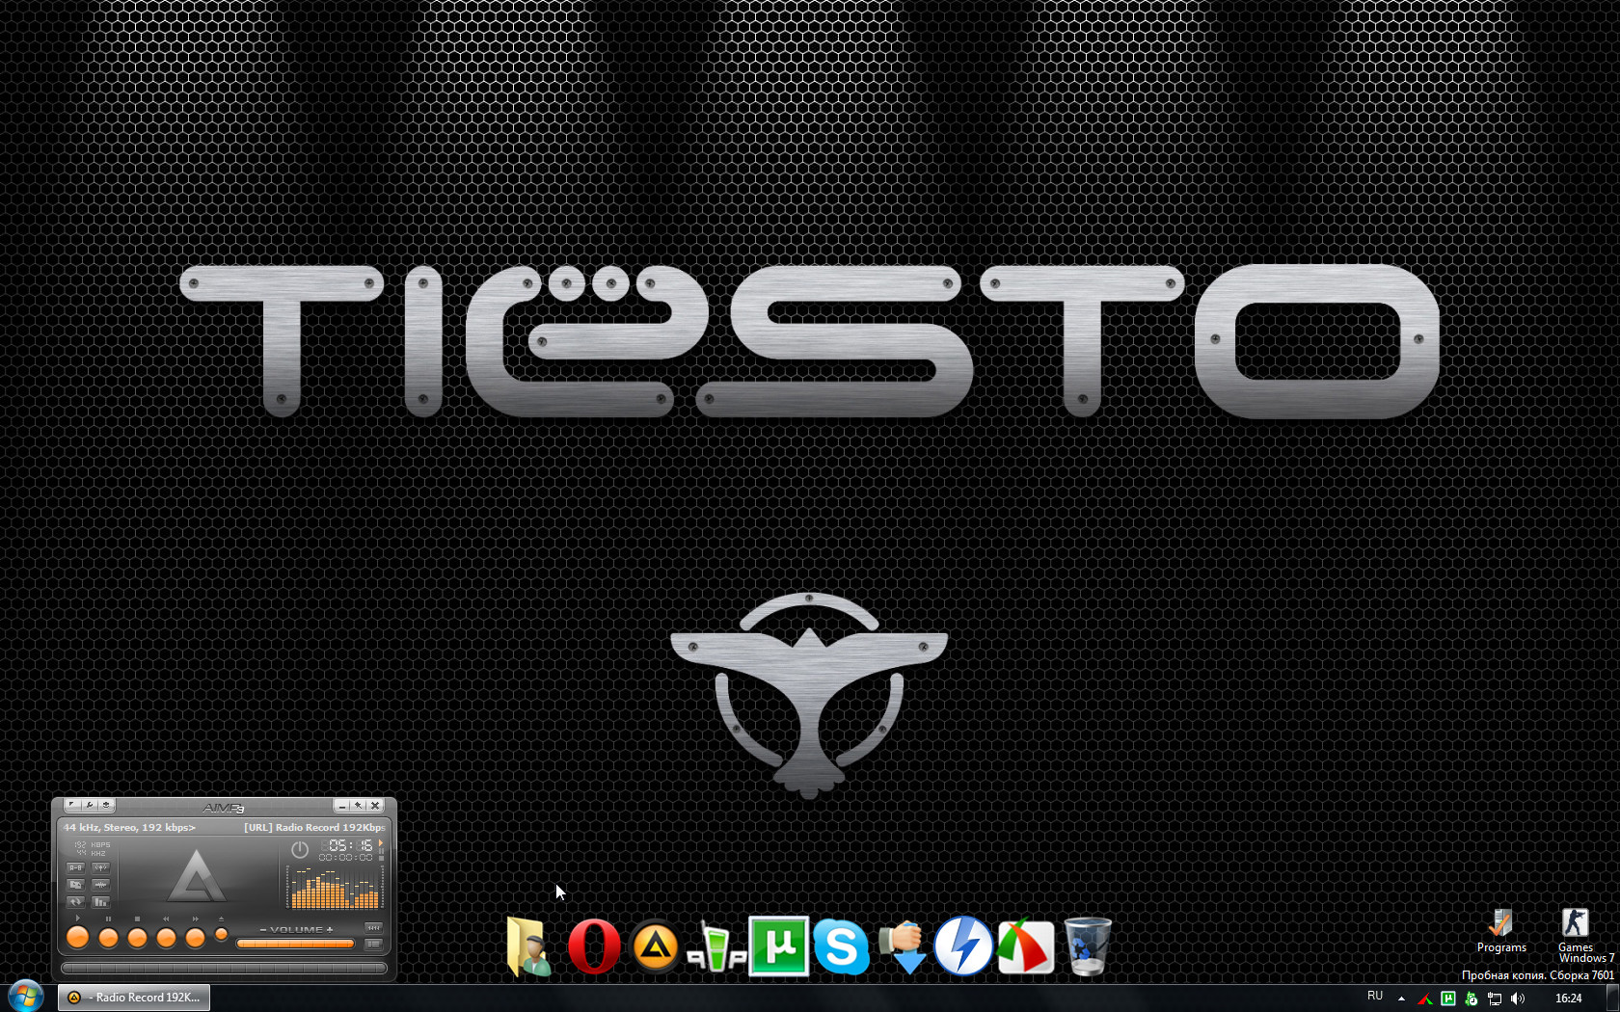1620x1012 pixels.
Task: Switch input language via RU indicator
Action: pos(1375,997)
